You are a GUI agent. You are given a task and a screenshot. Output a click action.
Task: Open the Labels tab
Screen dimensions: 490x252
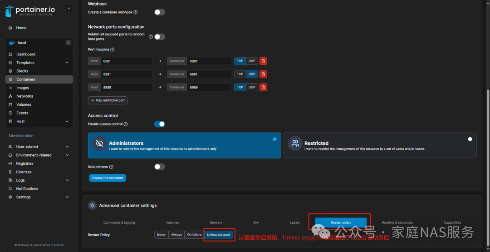pos(295,222)
